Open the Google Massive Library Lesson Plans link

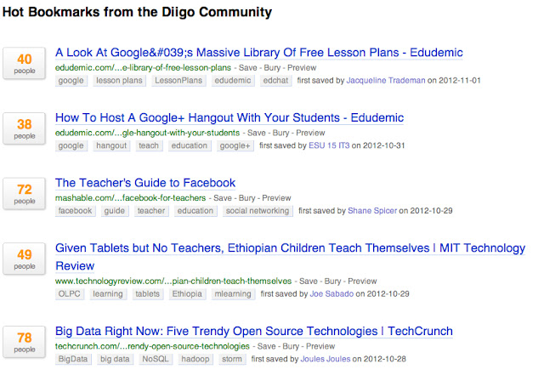pos(258,53)
